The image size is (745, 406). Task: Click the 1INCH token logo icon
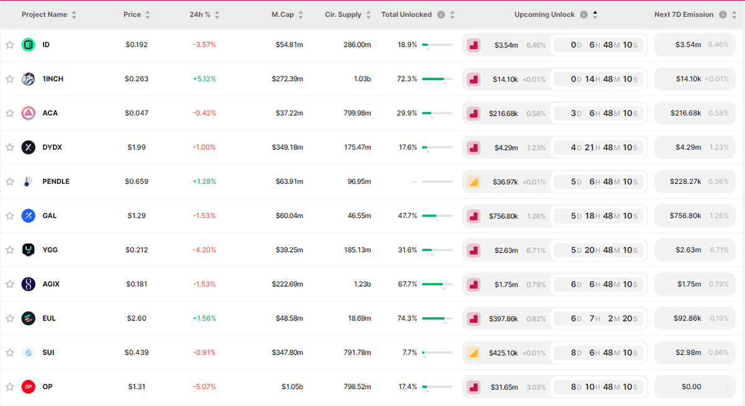29,79
